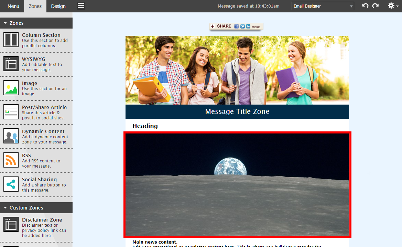Select the Disclaimer Zone icon

pos(11,224)
